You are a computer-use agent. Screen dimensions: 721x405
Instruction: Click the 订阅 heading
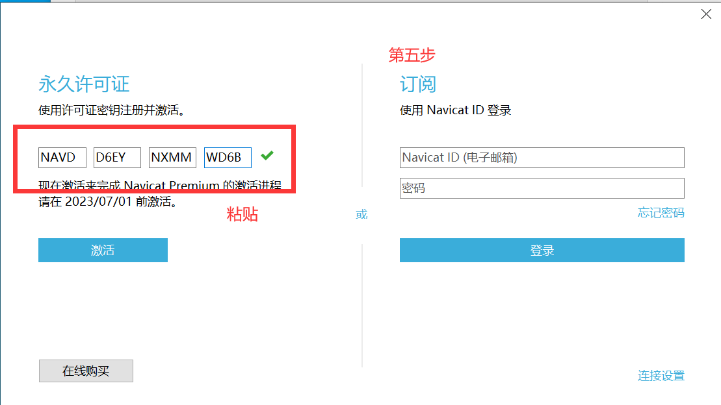417,84
